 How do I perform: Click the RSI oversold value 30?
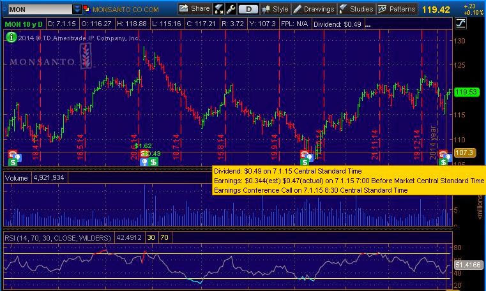pos(151,237)
